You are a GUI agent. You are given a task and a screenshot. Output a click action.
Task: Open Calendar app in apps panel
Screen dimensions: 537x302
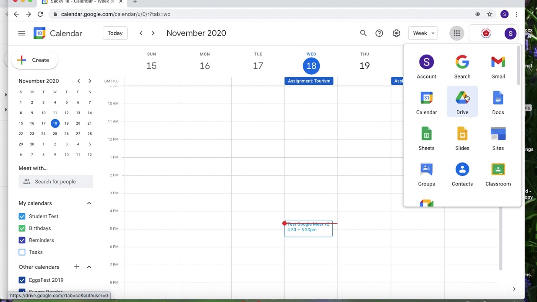(x=427, y=103)
